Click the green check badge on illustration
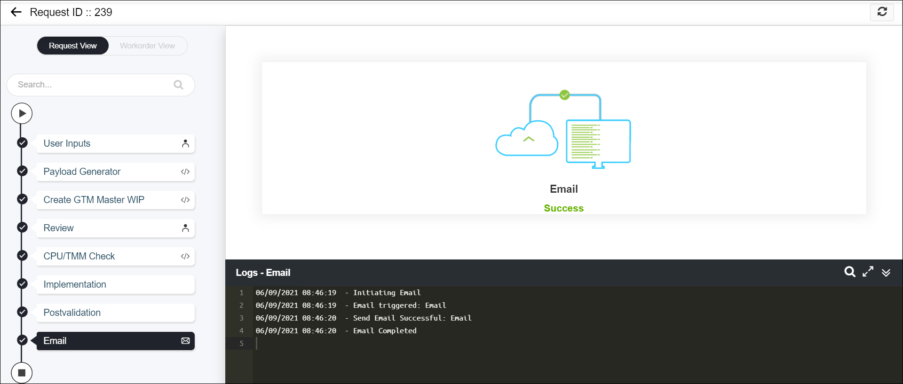 tap(565, 95)
